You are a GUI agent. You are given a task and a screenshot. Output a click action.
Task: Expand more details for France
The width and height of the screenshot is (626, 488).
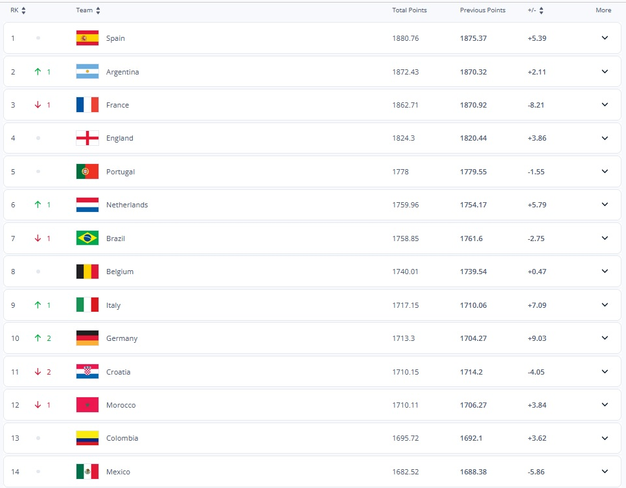(x=605, y=104)
